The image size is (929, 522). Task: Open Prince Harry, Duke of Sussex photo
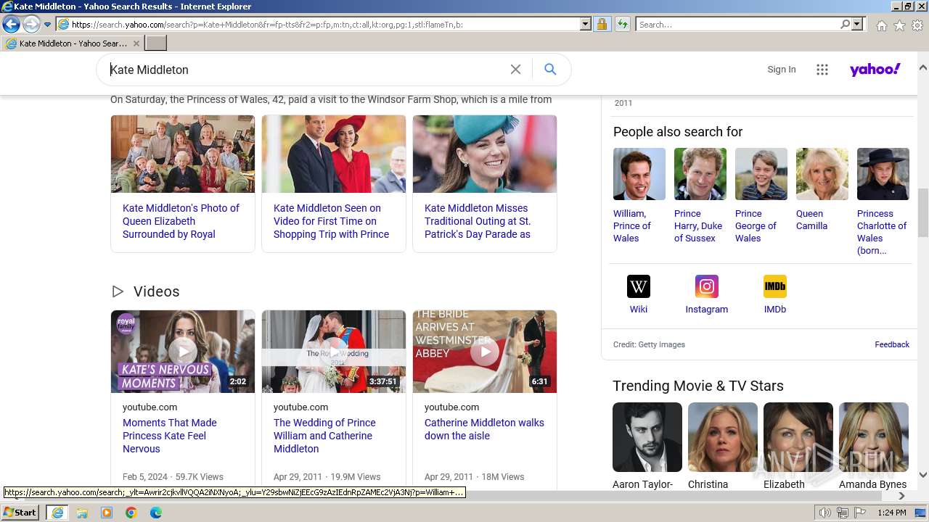click(700, 174)
